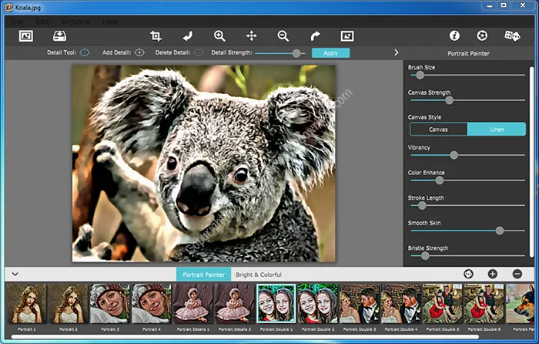Adjust the Vibrancy slider handle
The height and width of the screenshot is (344, 539).
coord(454,155)
